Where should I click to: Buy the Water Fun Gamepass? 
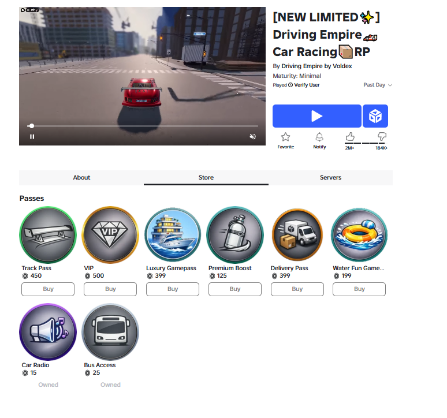pyautogui.click(x=359, y=289)
